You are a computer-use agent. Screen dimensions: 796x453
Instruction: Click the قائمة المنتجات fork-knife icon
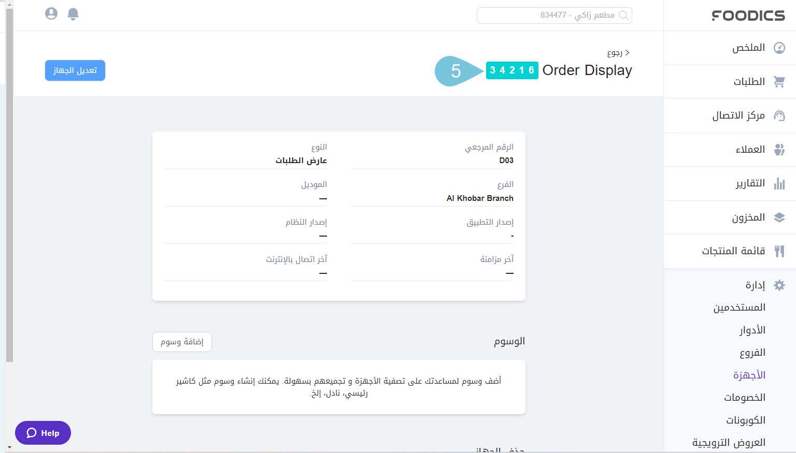[x=779, y=251]
